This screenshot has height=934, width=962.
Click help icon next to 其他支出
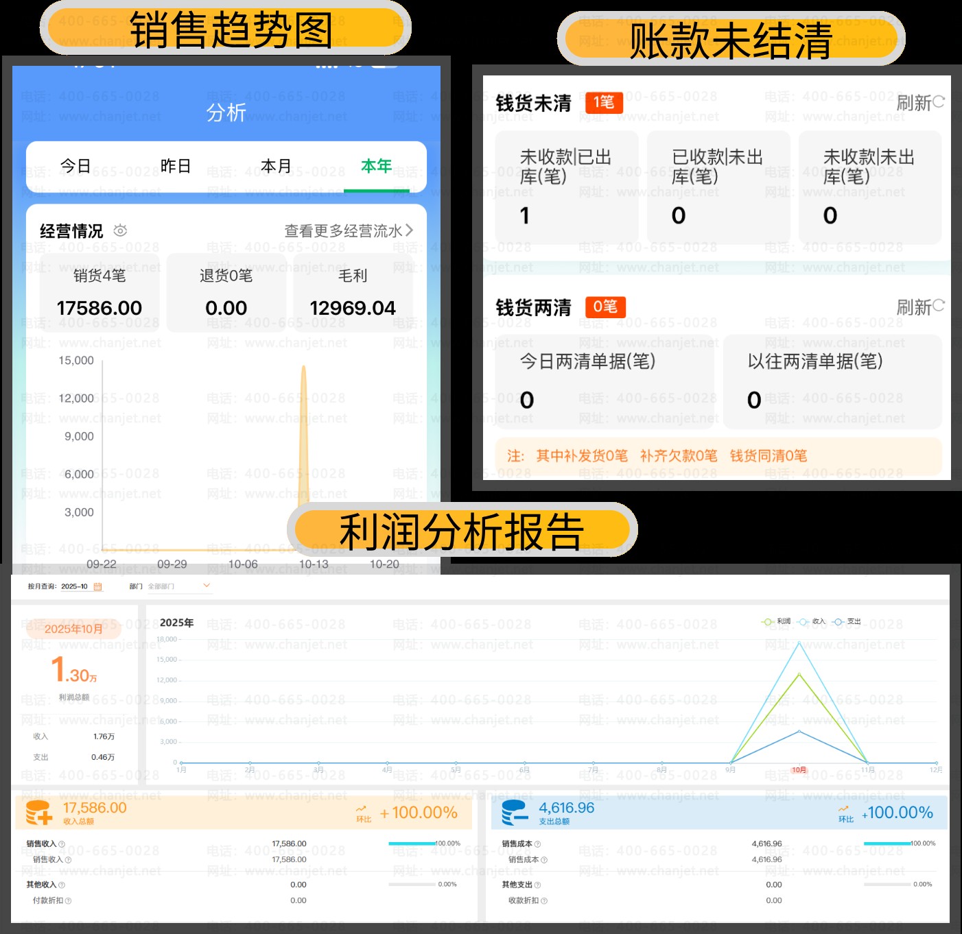(x=537, y=885)
